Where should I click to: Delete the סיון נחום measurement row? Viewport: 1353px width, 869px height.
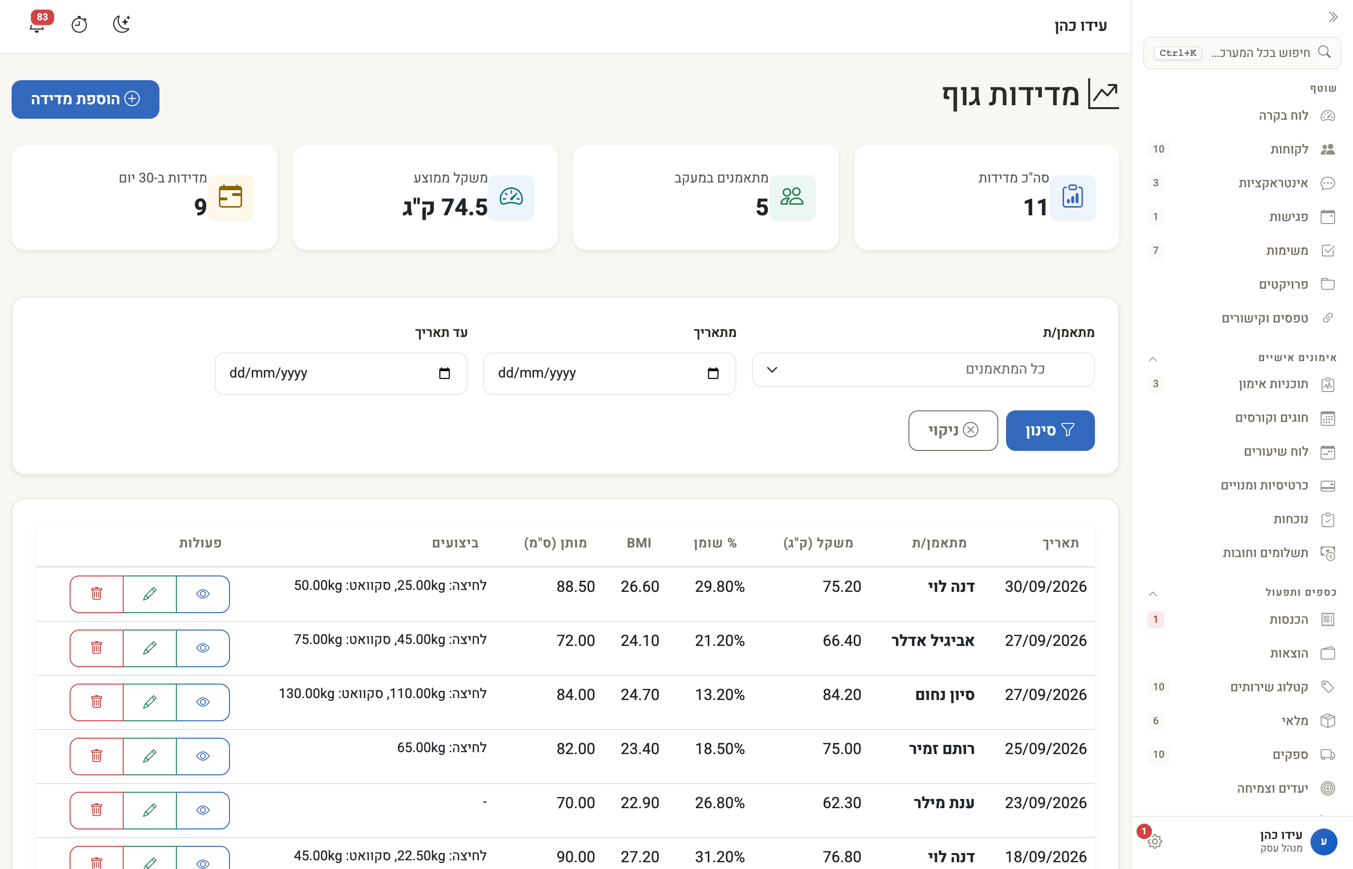click(x=97, y=702)
